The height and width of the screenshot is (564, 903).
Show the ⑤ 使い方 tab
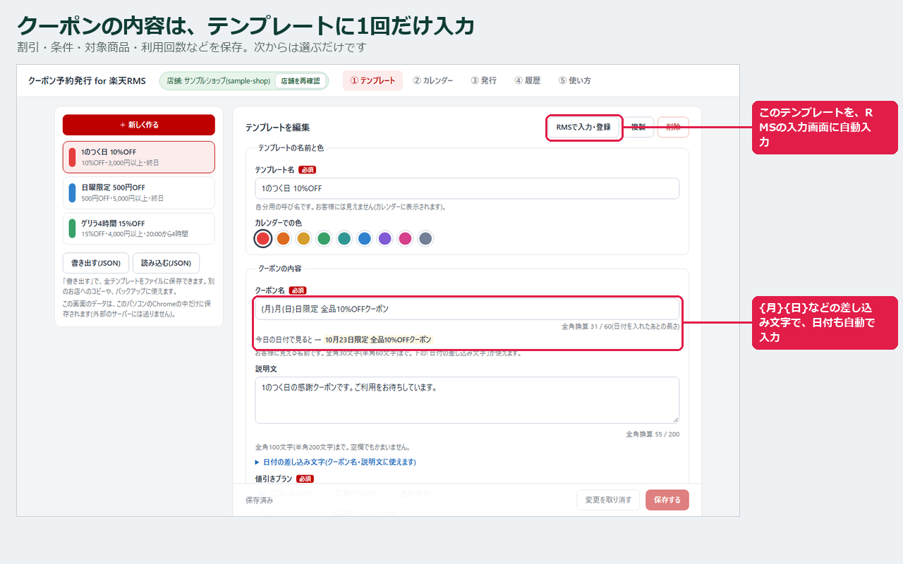(x=575, y=80)
